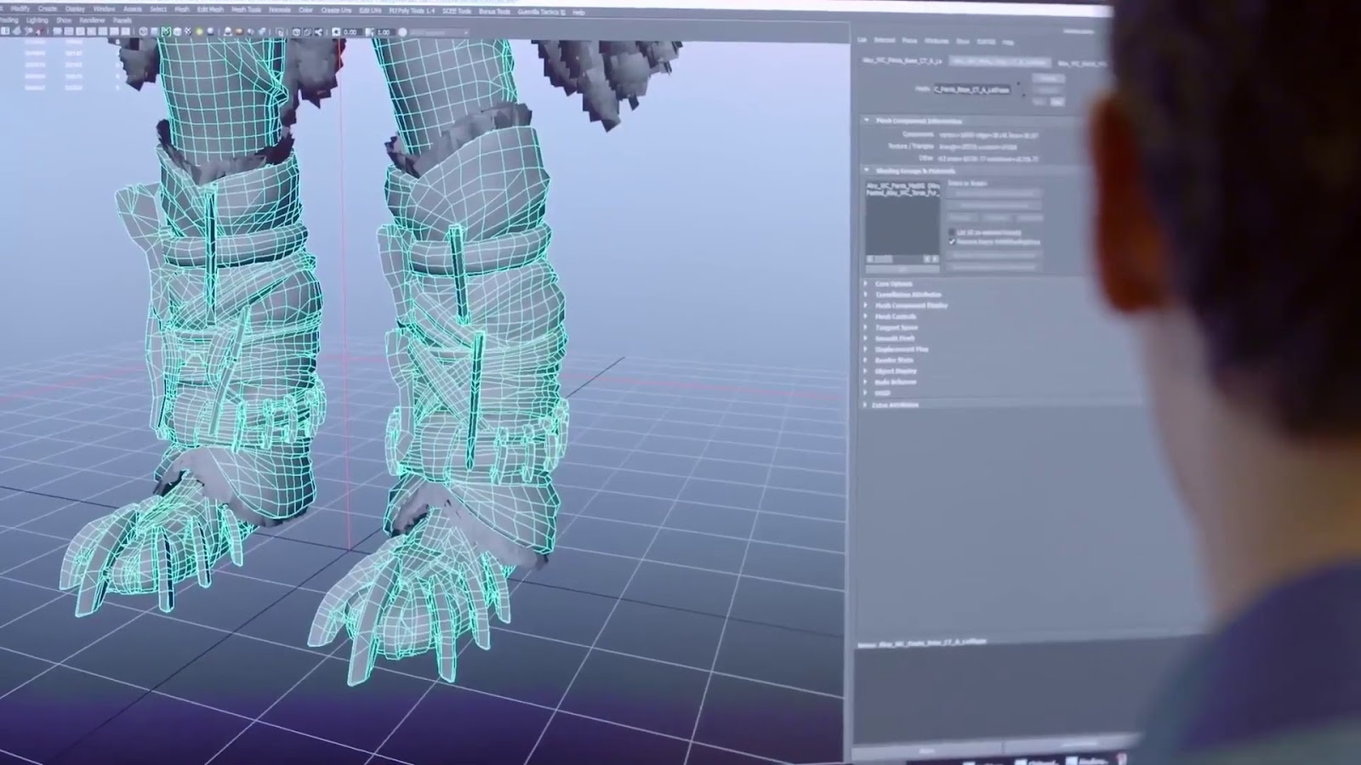Select the first shading group in the list box
This screenshot has width=1361, height=765.
tap(903, 186)
